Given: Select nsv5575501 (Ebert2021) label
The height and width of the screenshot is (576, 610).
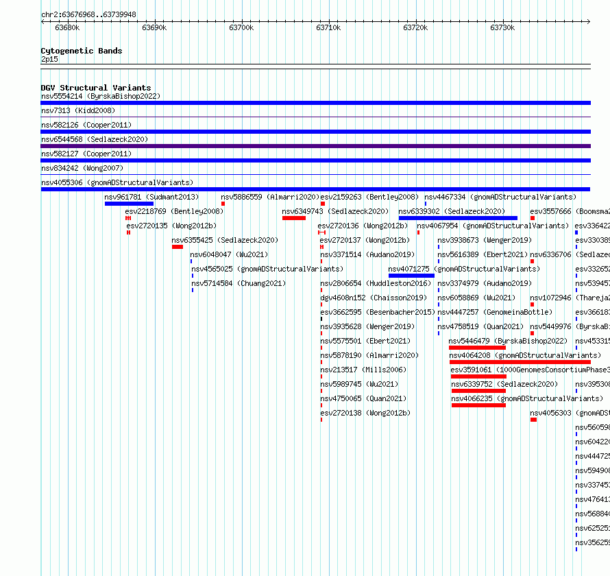Looking at the screenshot, I should coord(365,341).
